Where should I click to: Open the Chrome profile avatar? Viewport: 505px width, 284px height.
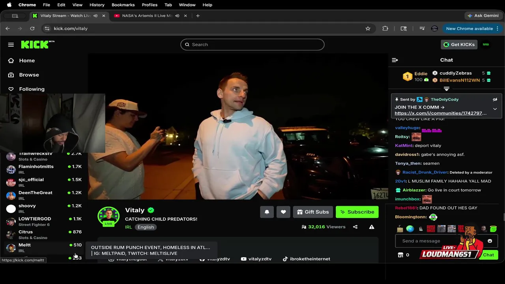click(x=434, y=28)
